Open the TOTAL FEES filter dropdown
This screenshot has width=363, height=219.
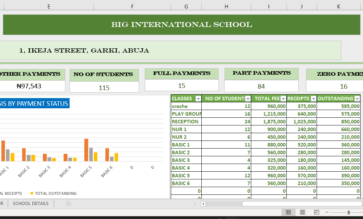[284, 99]
